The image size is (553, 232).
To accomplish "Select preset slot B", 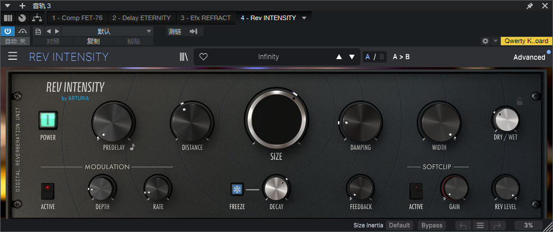I will pos(382,57).
